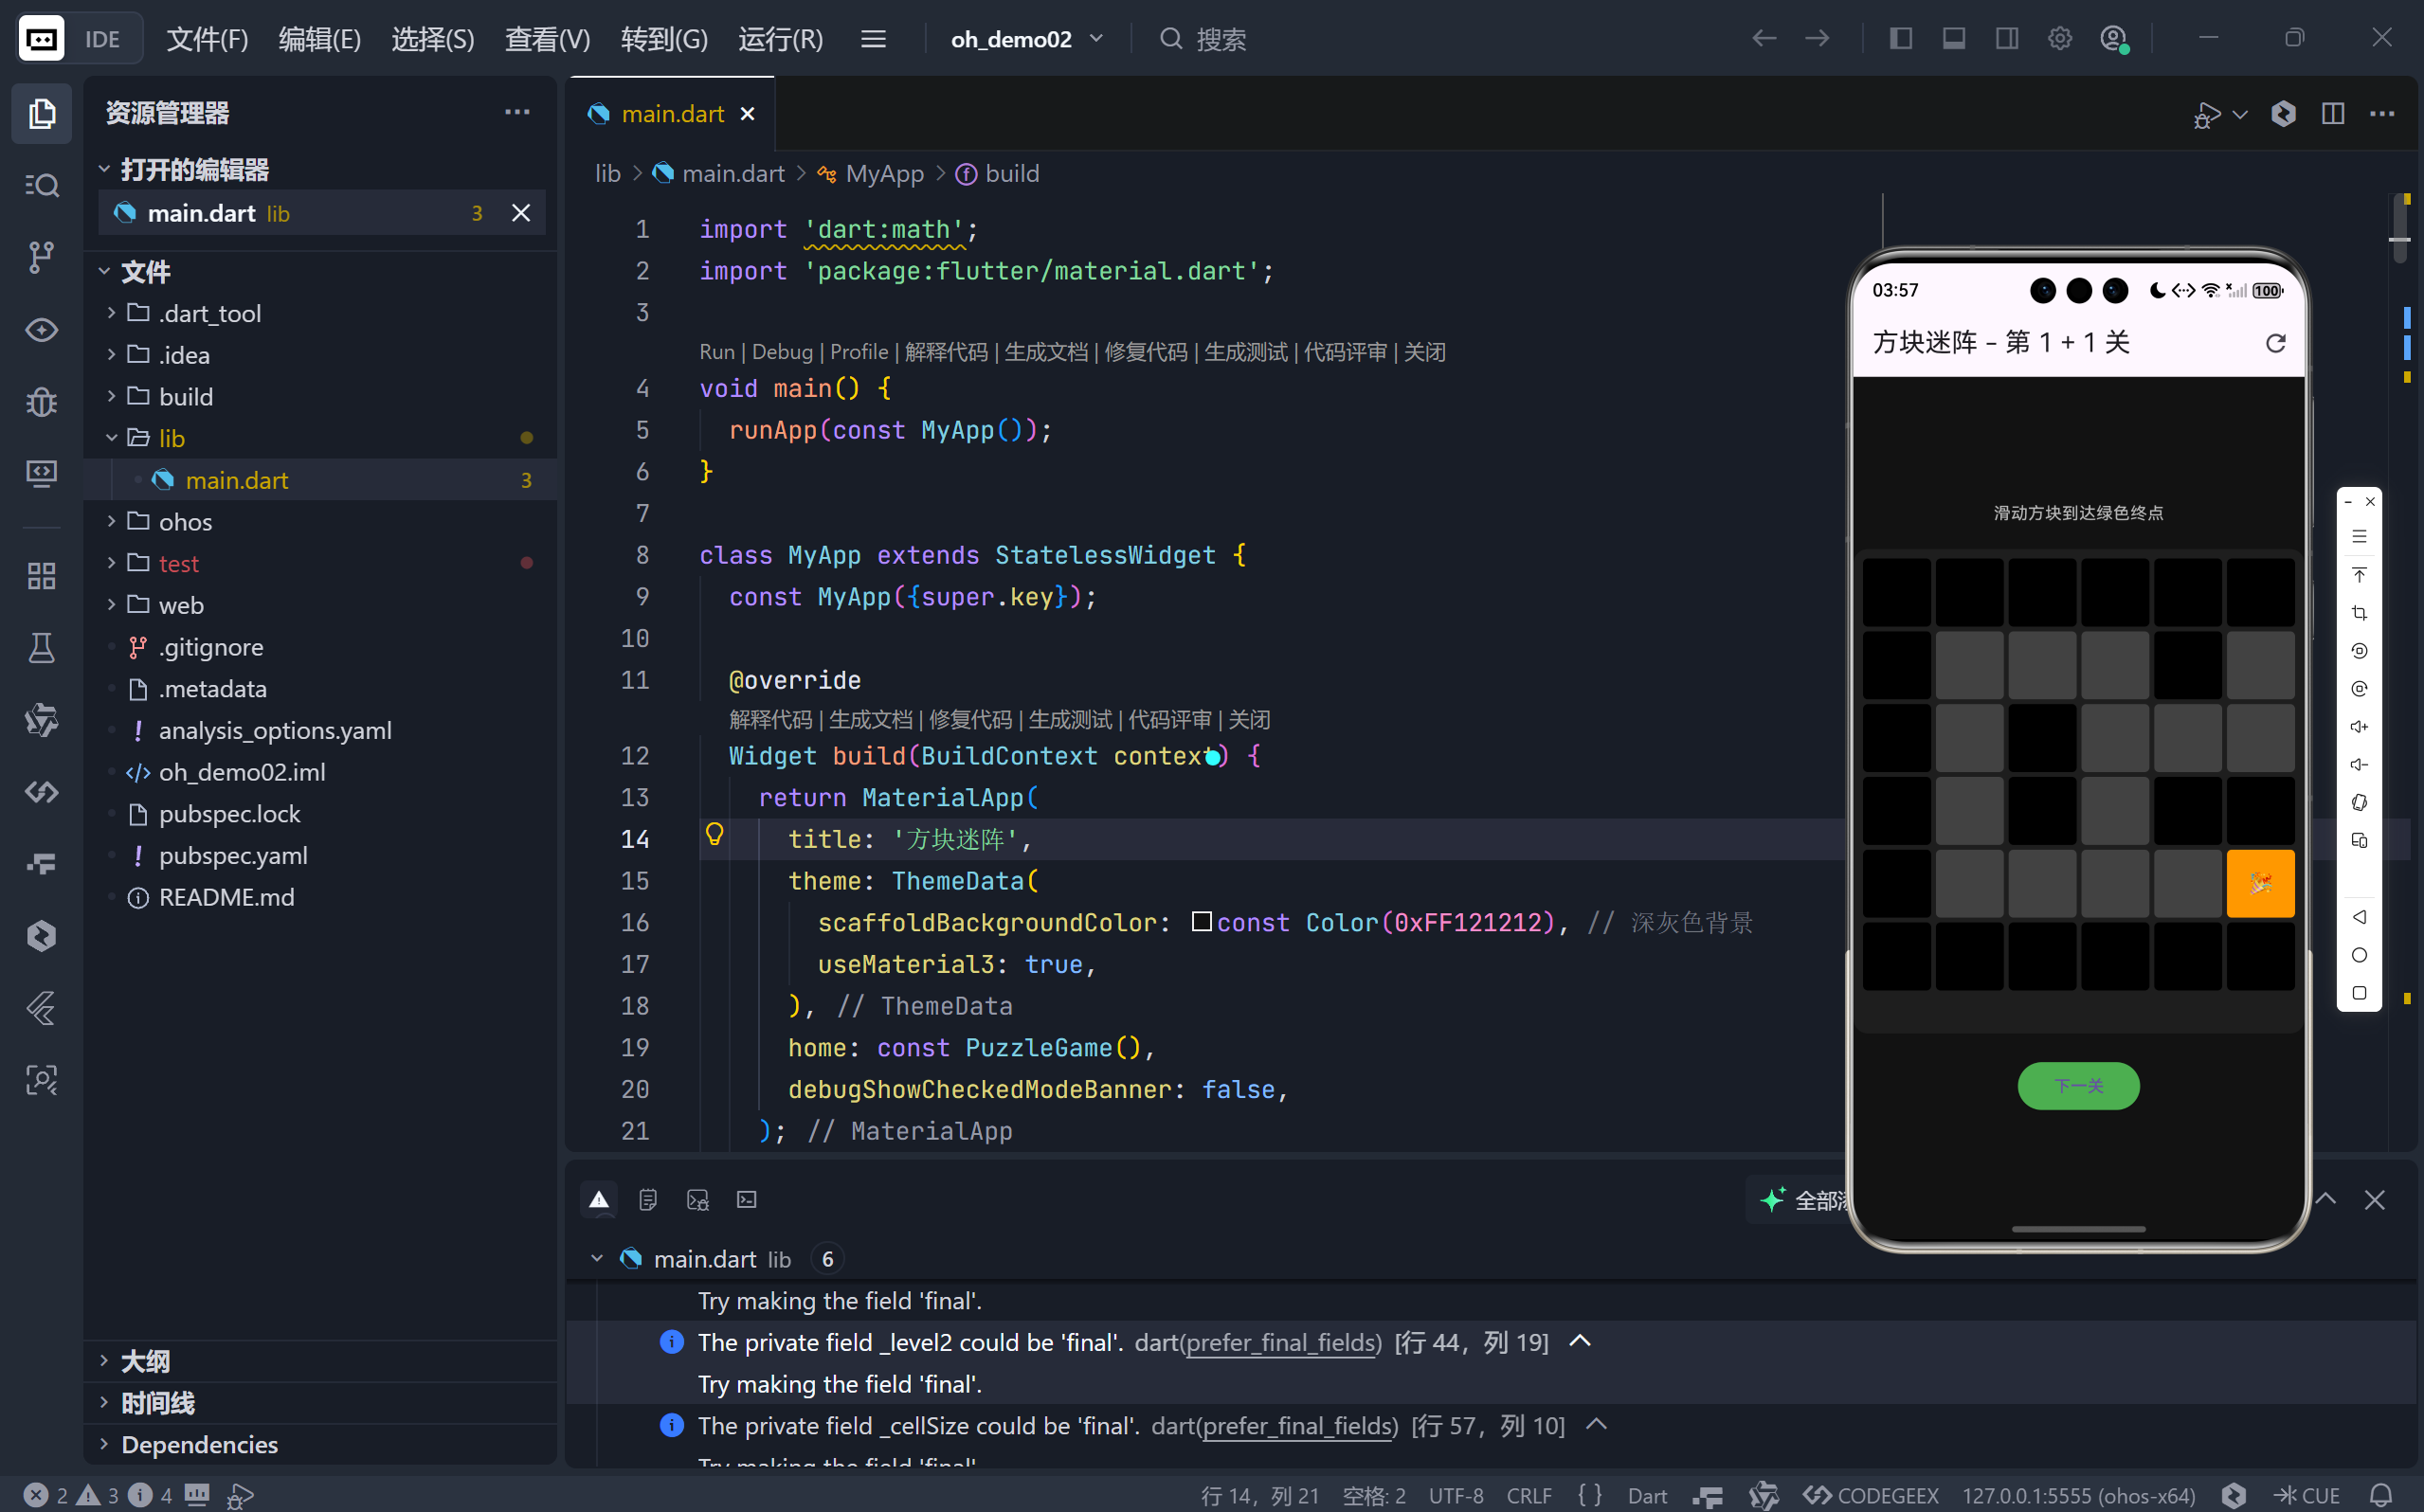Screen dimensions: 2424x1512
Task: Open the Debug bug icon in sidebar
Action: coord(41,402)
